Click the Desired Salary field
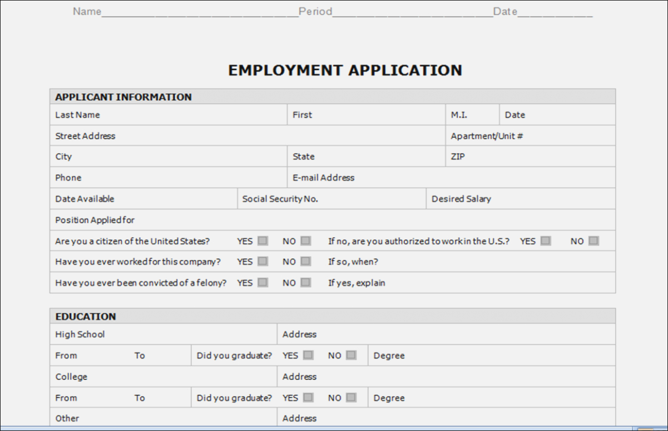The image size is (668, 431). tap(521, 198)
